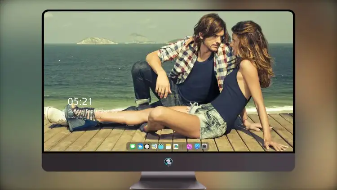This screenshot has height=190, width=337.
Task: Open the dock icon right of Clock
Action: pos(154,147)
